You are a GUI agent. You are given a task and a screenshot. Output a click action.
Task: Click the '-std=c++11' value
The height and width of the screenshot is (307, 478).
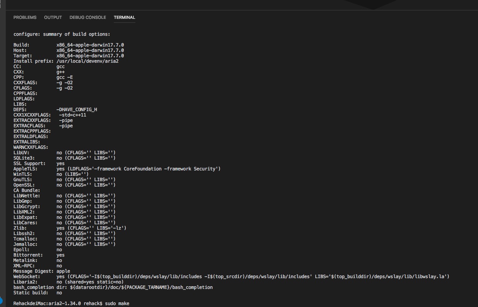[73, 115]
